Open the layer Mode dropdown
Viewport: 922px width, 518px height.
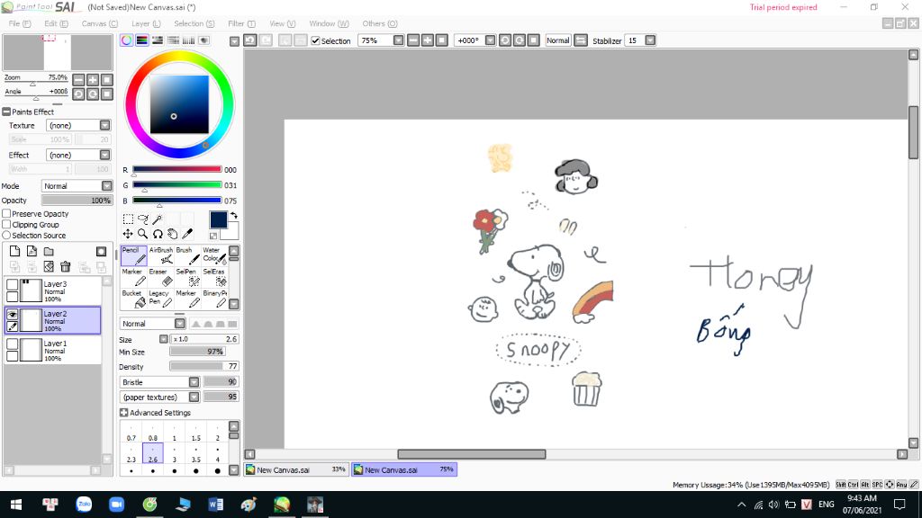[x=106, y=185]
